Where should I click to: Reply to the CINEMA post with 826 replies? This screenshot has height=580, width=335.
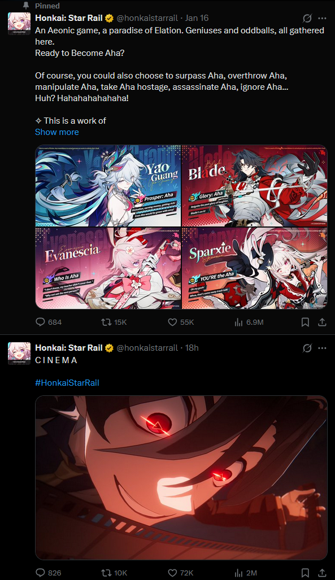tap(48, 573)
